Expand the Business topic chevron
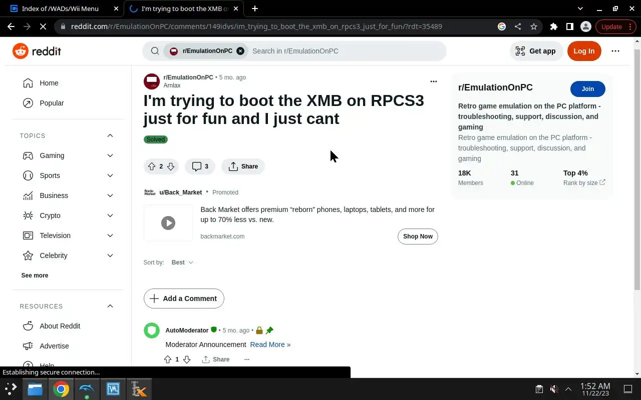The width and height of the screenshot is (641, 400). pos(110,195)
